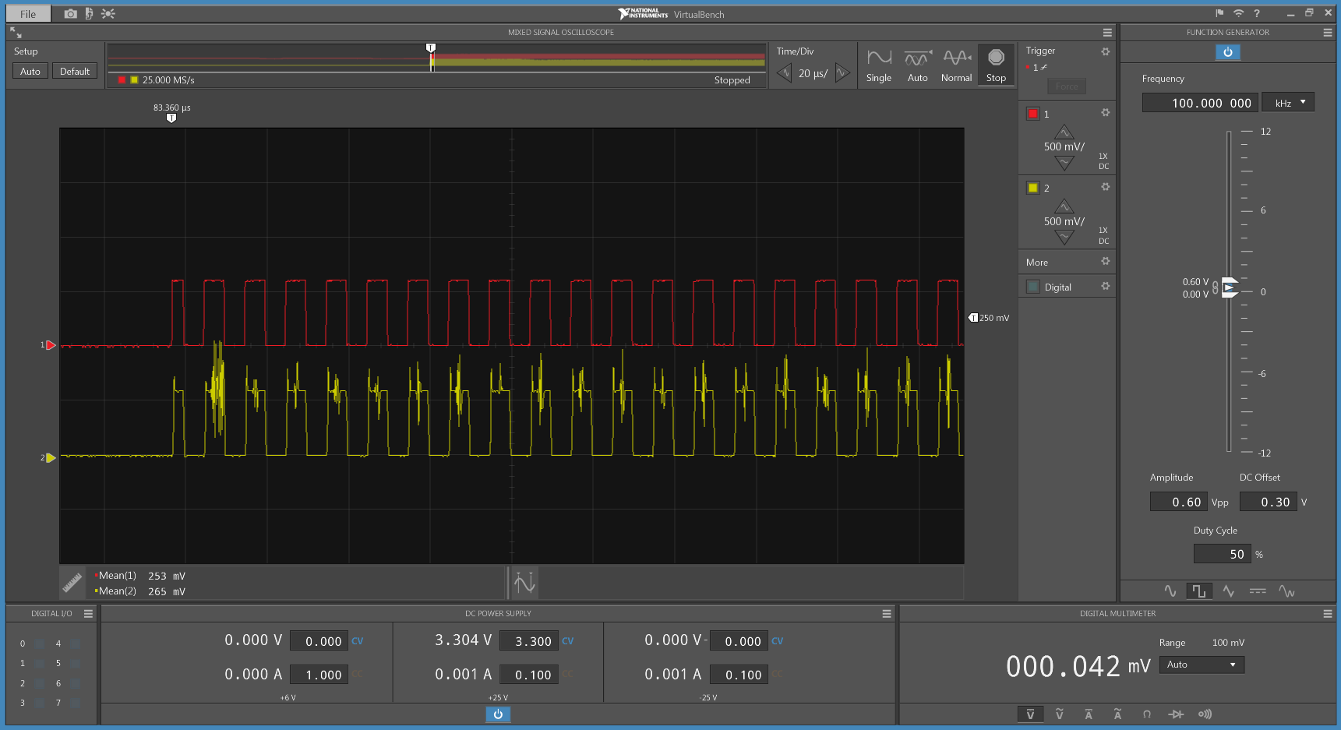The image size is (1341, 730).
Task: Open the File menu
Action: [28, 14]
